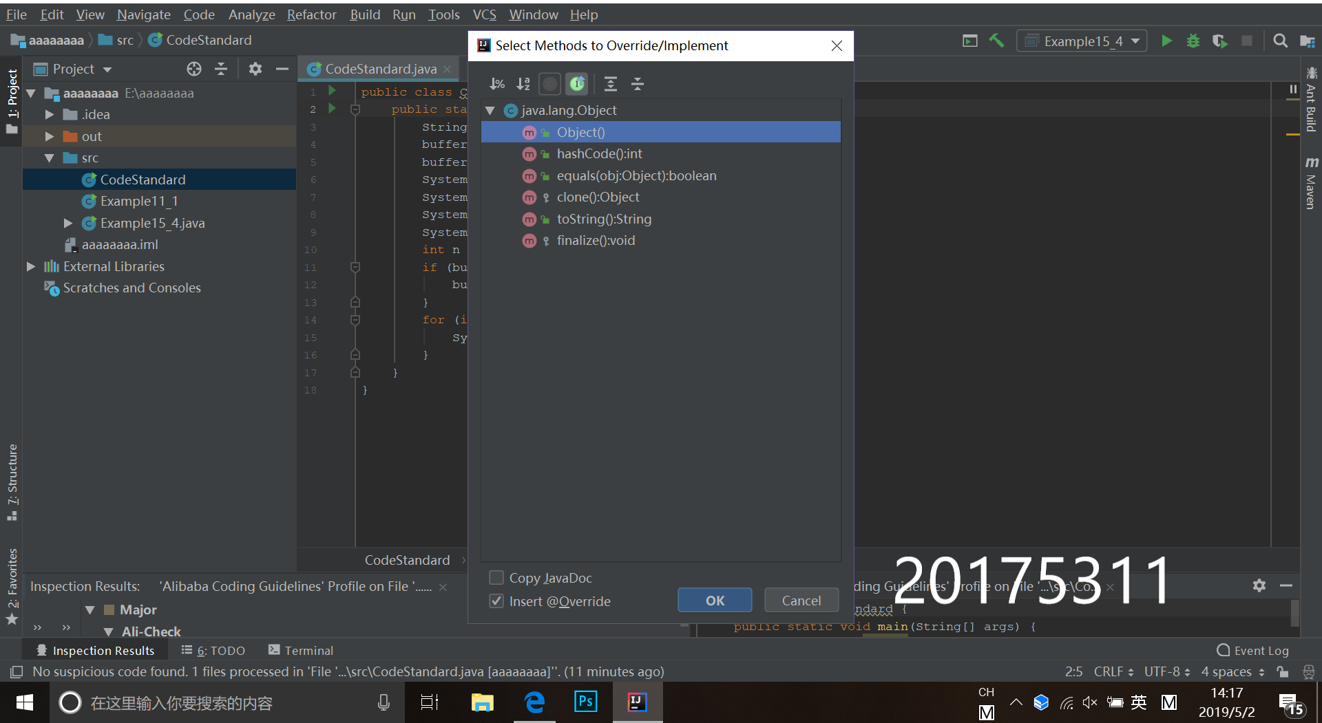Image resolution: width=1322 pixels, height=723 pixels.
Task: Open inspection results settings gear
Action: 1259,585
